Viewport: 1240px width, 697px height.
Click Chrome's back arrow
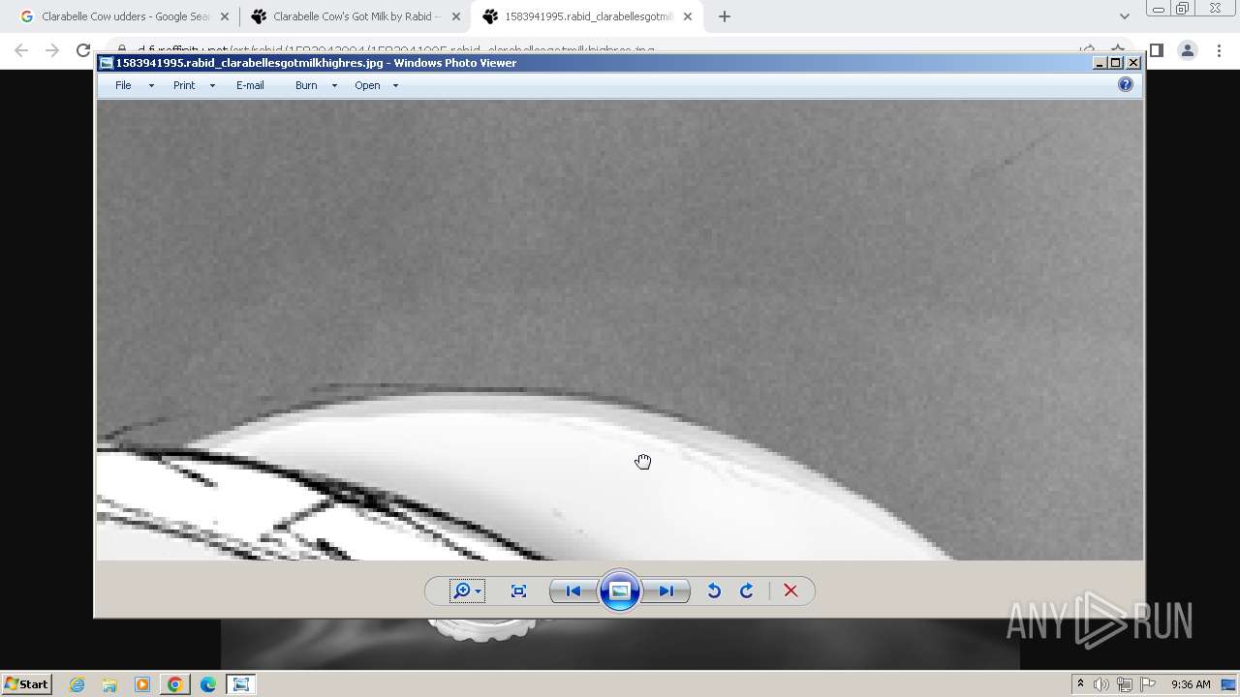pos(21,50)
